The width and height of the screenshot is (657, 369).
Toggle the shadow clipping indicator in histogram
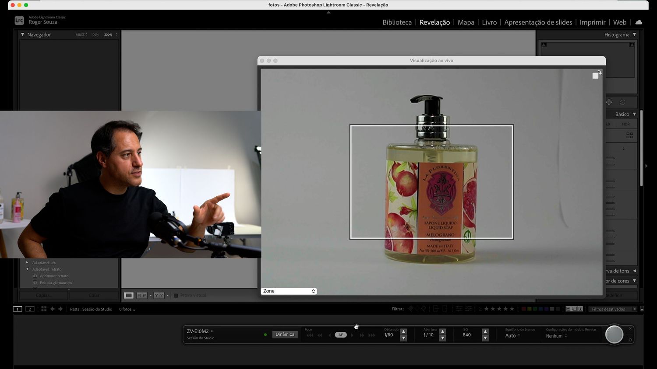coord(544,45)
